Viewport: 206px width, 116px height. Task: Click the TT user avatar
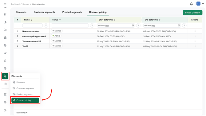click(198, 4)
